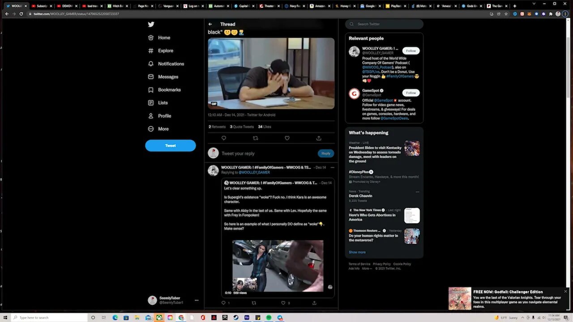The image size is (573, 322).
Task: Reply to the Dec 14 reply tweet
Action: [223, 303]
